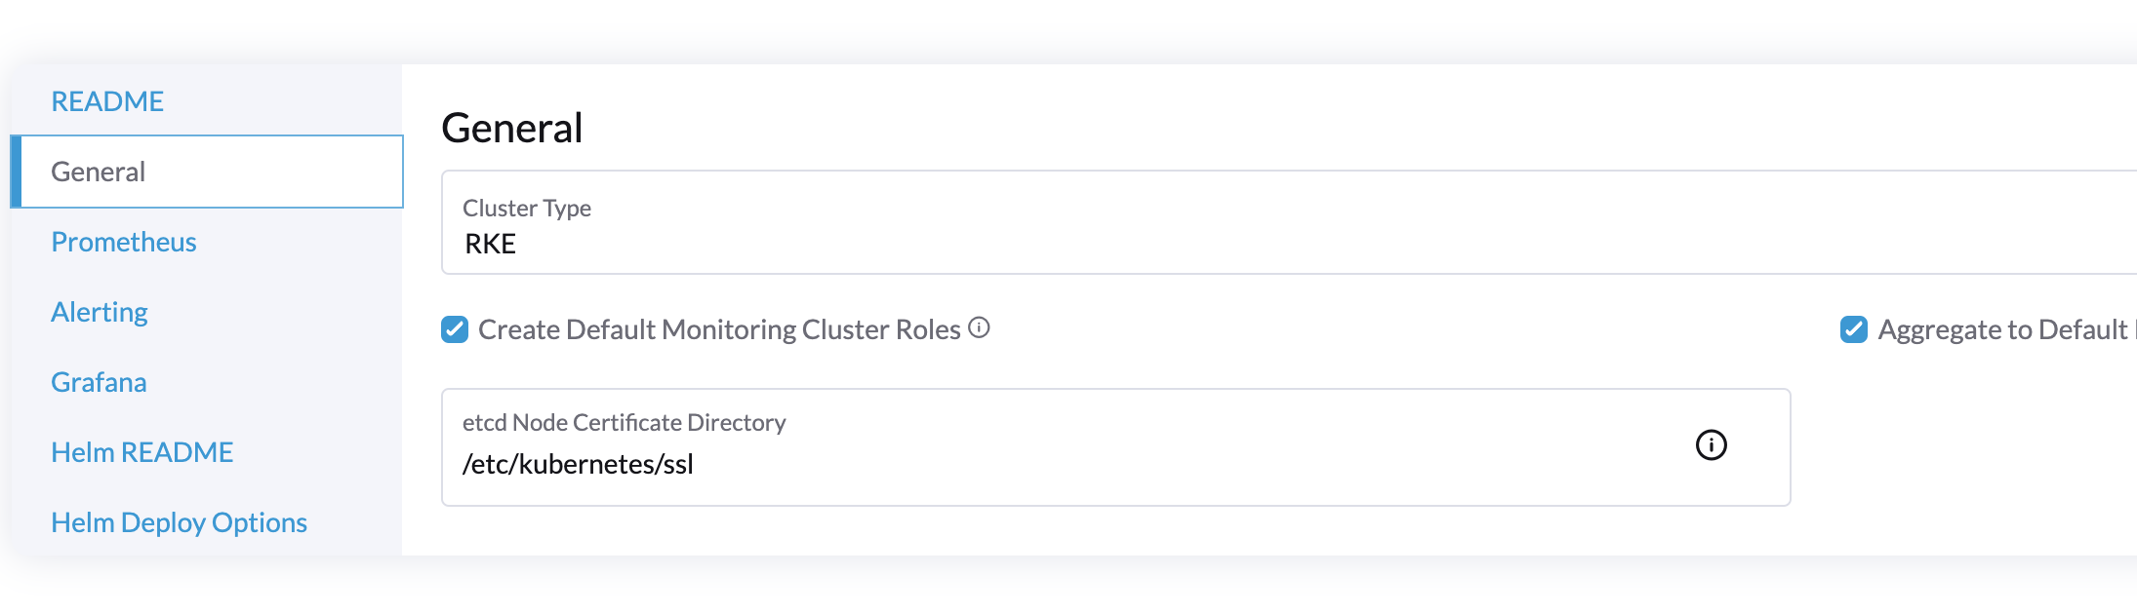This screenshot has height=614, width=2137.
Task: Click the info icon beside Create Default Monitoring Cluster Roles
Action: coord(980,328)
